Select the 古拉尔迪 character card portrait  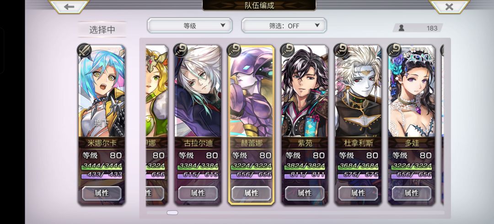198,91
